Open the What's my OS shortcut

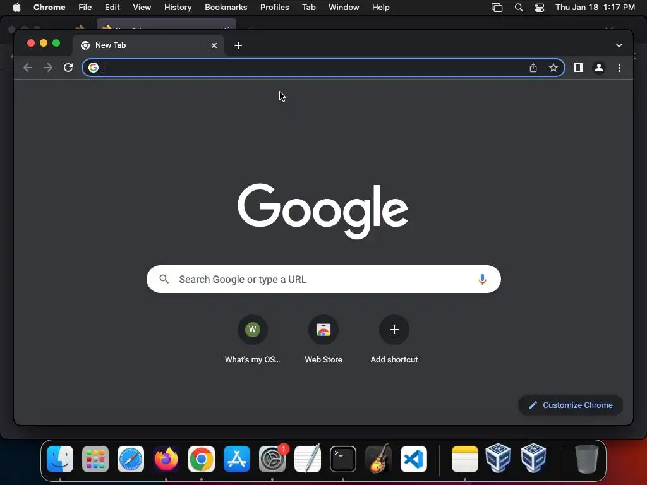[x=253, y=339]
